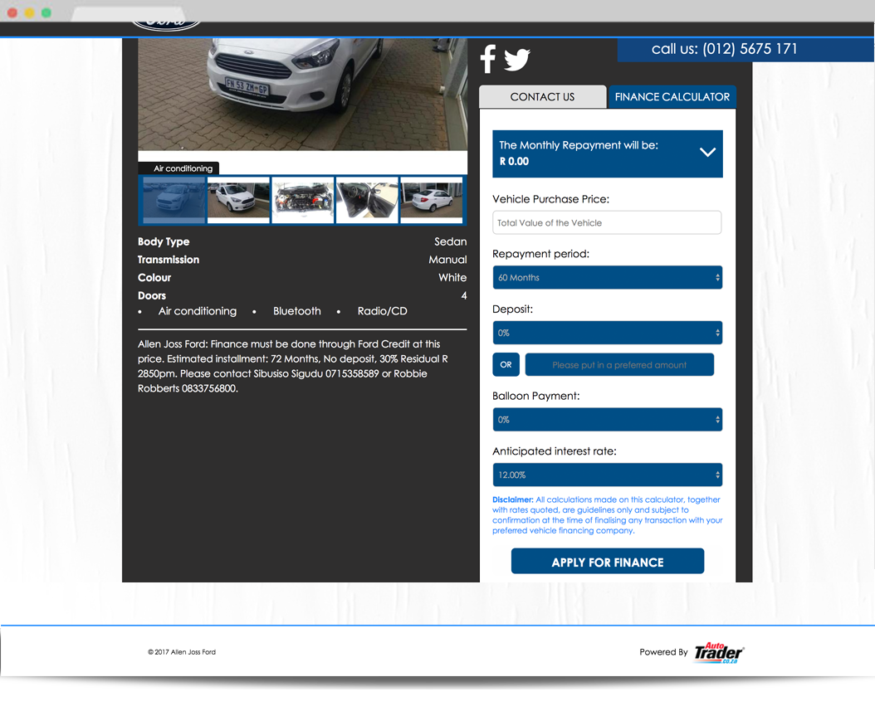Select the first highlighted car thumbnail

pyautogui.click(x=174, y=200)
